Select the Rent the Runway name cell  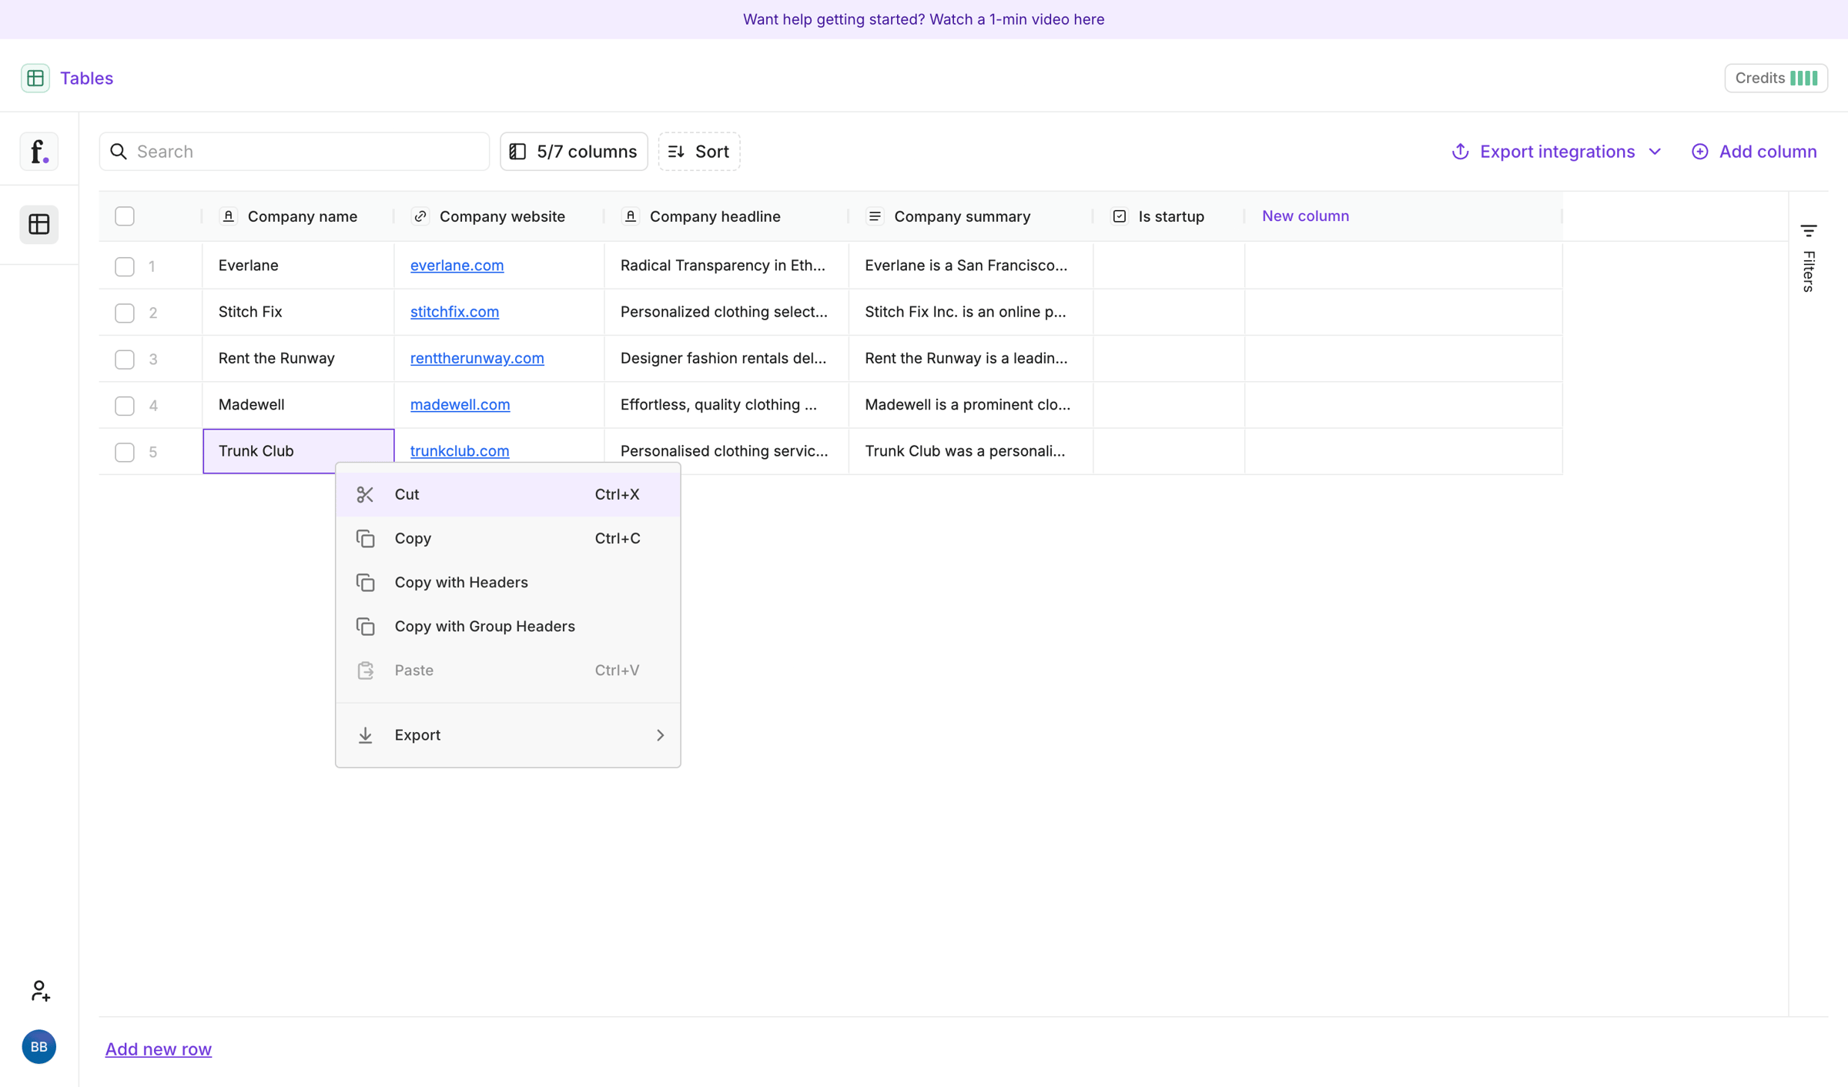(x=299, y=358)
